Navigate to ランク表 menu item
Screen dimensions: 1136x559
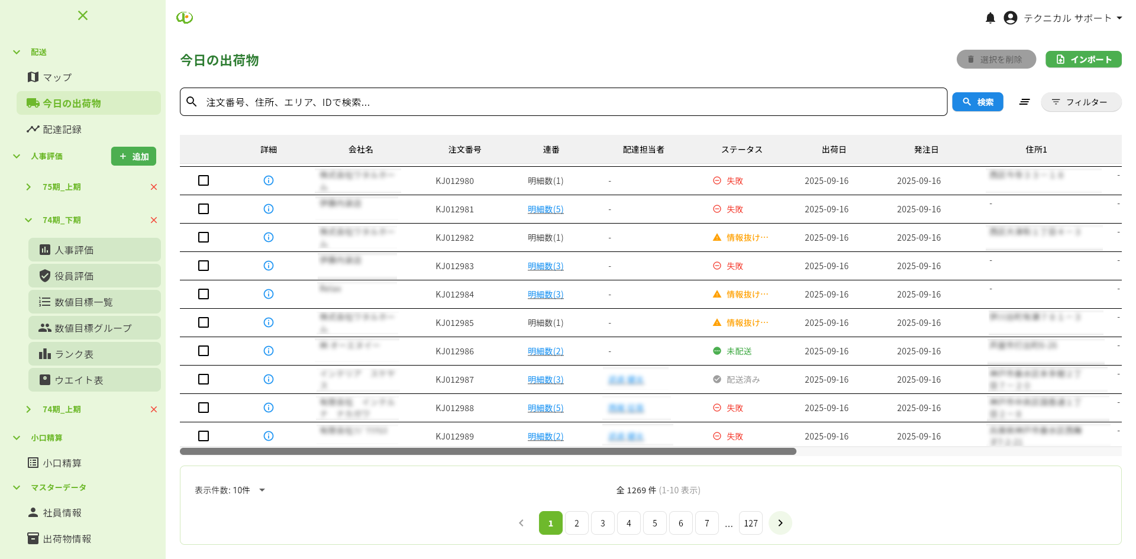click(74, 354)
